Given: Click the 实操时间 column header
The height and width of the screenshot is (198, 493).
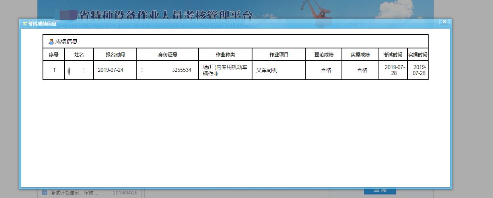Looking at the screenshot, I should 418,55.
